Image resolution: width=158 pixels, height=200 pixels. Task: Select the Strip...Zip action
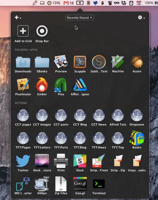[x=118, y=161]
